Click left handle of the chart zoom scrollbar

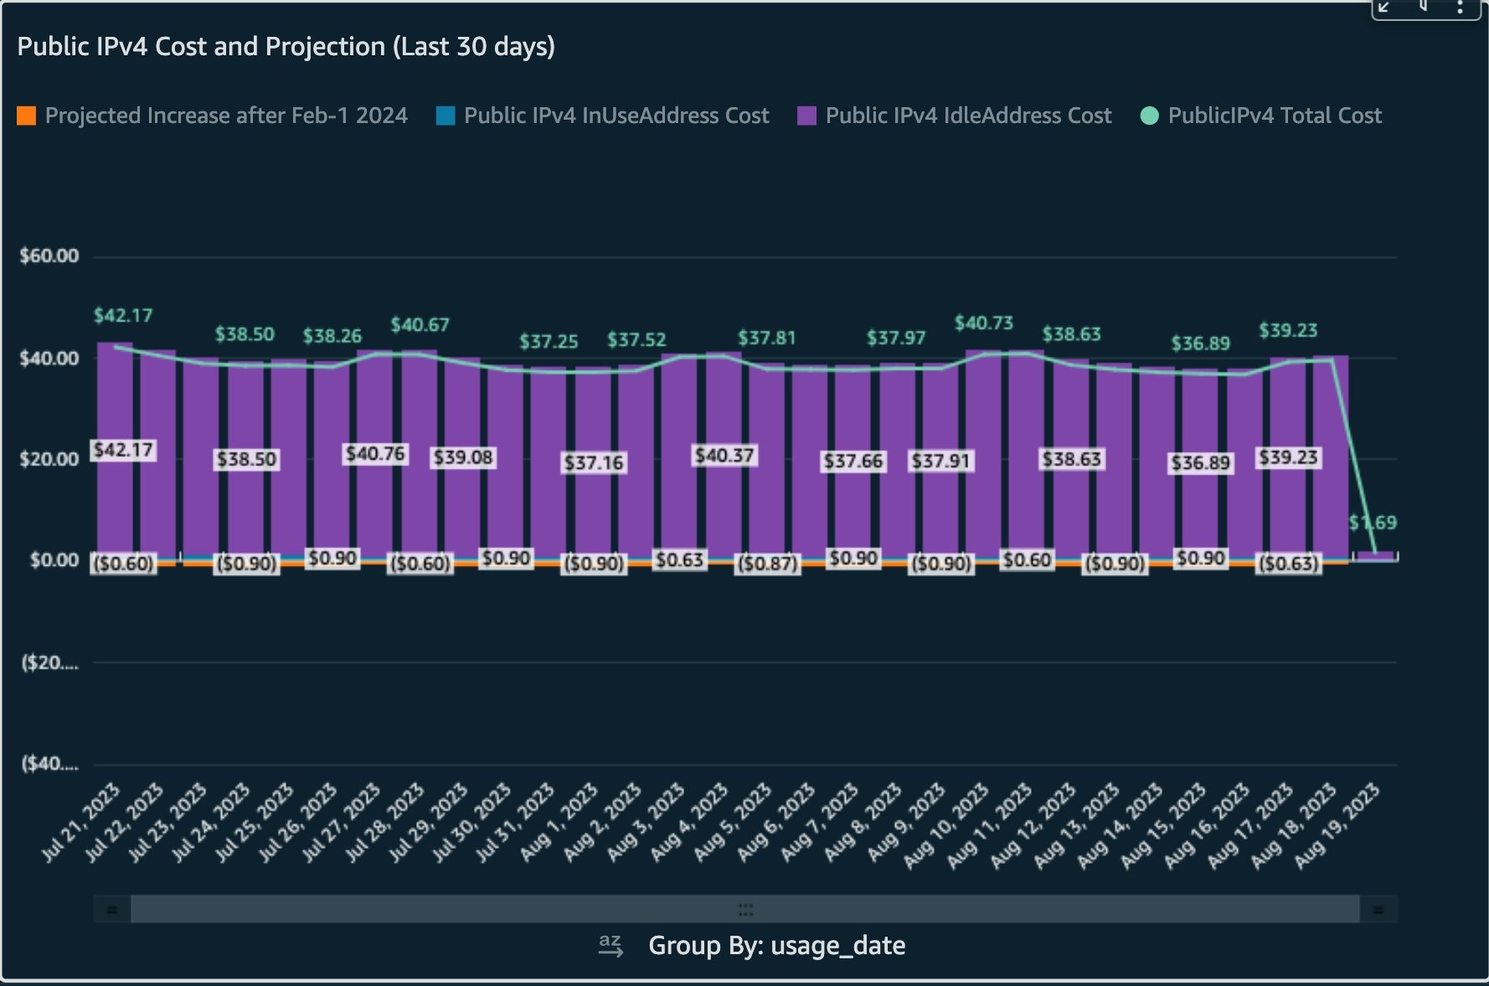(x=112, y=909)
